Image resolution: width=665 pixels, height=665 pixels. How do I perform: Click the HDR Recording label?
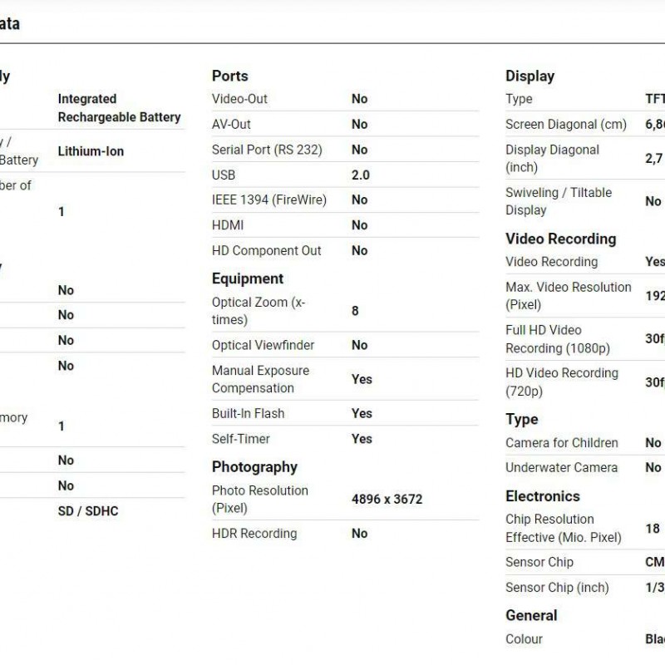pos(254,534)
